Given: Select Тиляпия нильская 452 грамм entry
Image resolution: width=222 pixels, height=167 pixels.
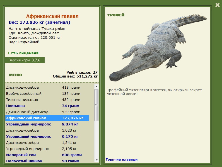Looking at the screenshot, I should click(47, 100).
